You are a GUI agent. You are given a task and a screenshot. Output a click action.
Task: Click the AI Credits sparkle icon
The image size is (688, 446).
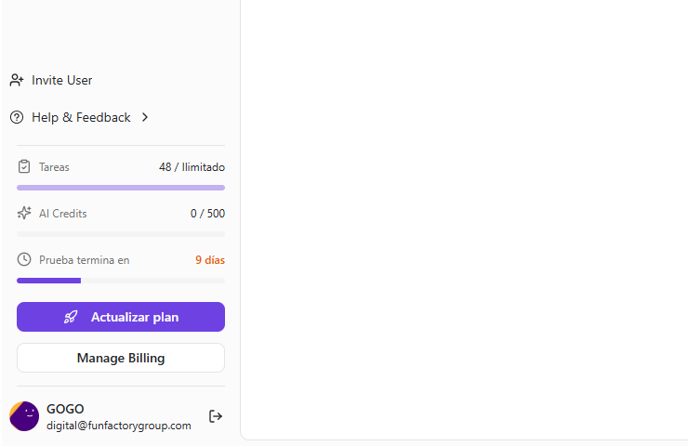coord(24,213)
